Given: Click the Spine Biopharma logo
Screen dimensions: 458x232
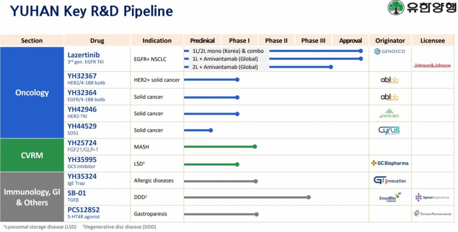Looking at the screenshot, I should tap(432, 197).
